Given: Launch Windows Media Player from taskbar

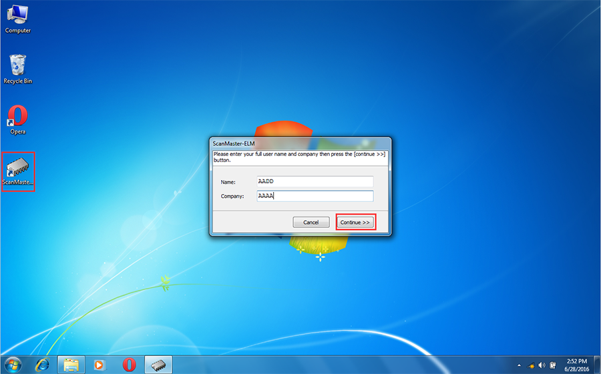Looking at the screenshot, I should tap(100, 365).
